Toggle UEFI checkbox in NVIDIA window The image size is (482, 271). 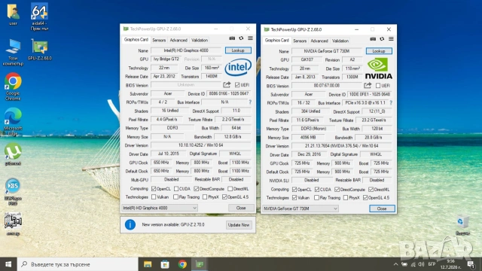tap(378, 85)
